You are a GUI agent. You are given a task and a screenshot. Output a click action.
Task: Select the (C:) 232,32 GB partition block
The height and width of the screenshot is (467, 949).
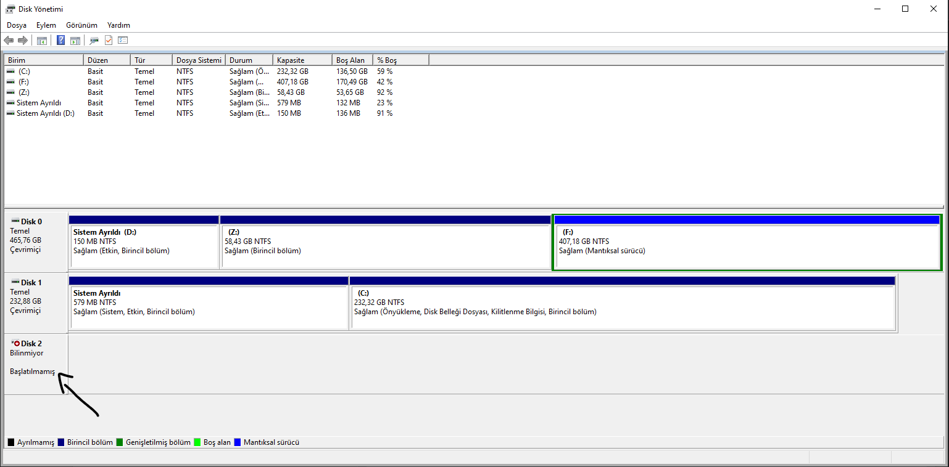click(x=622, y=303)
